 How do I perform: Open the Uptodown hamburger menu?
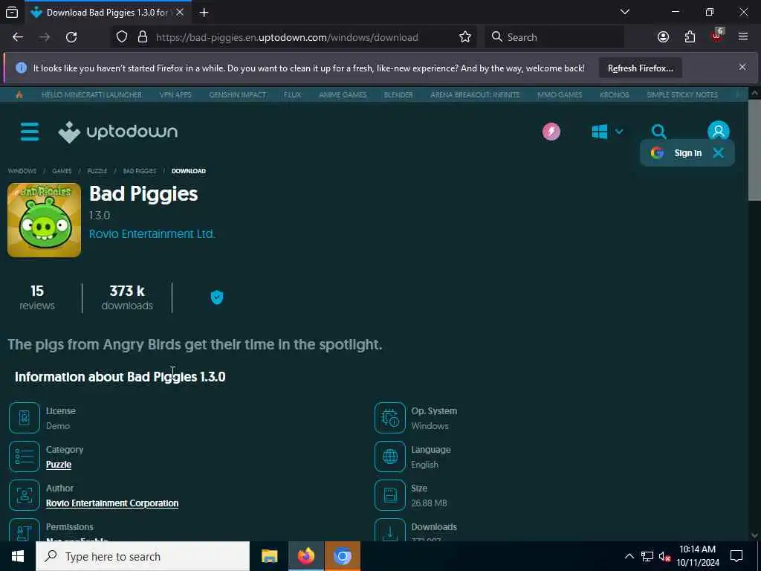(30, 132)
